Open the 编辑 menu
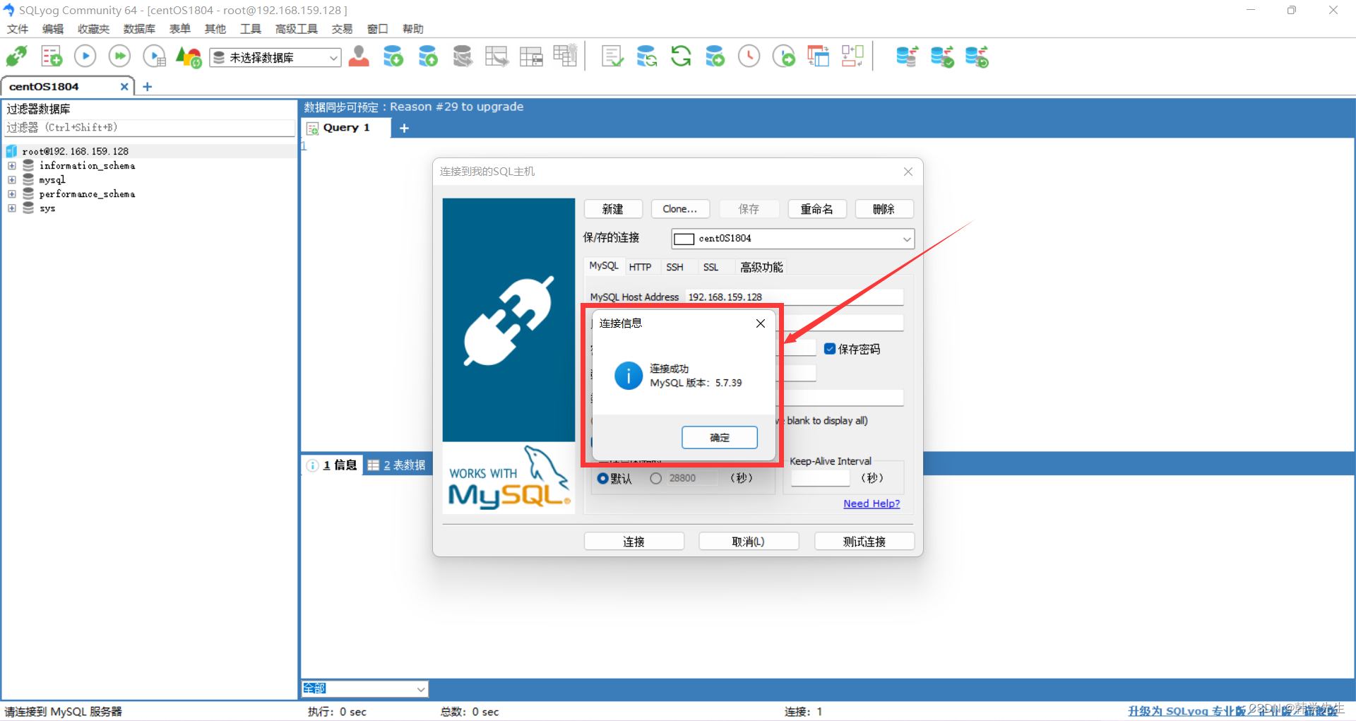This screenshot has width=1356, height=721. [x=53, y=28]
